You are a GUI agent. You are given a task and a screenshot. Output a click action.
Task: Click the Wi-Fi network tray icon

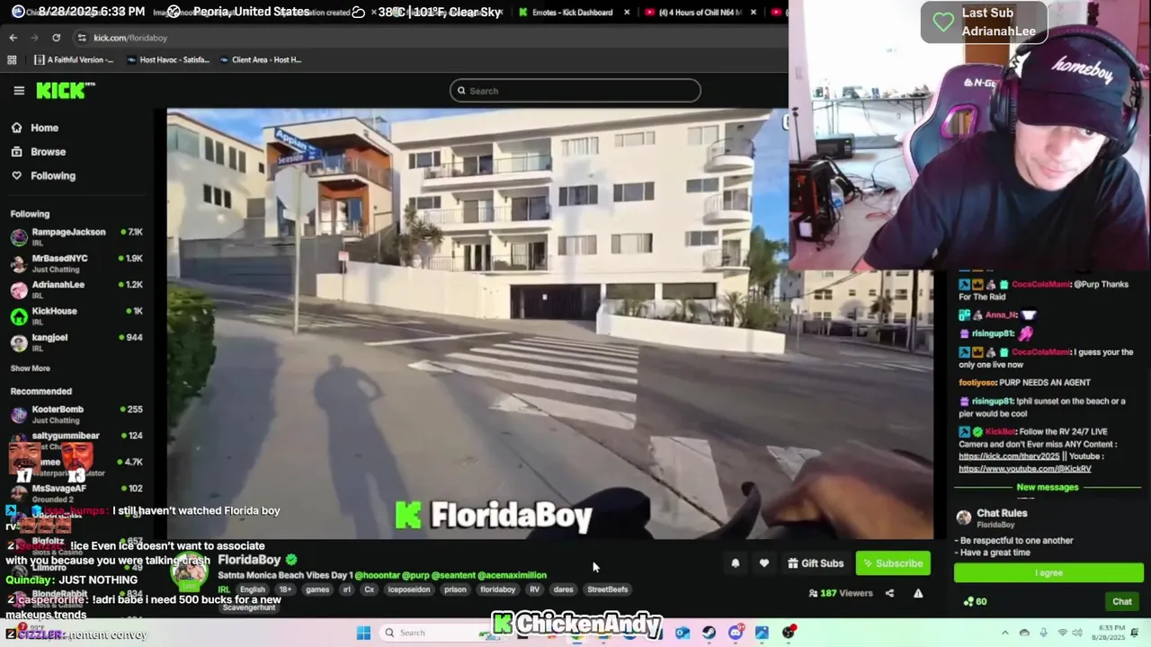pos(1063,633)
